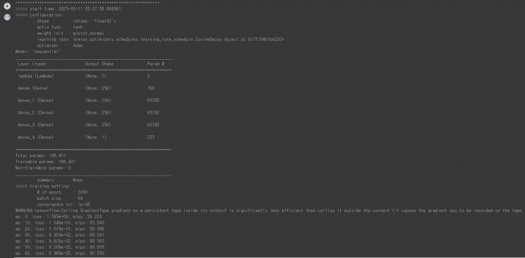Click the convergence tol 1e-08 line
525x258 pixels.
tap(67, 205)
